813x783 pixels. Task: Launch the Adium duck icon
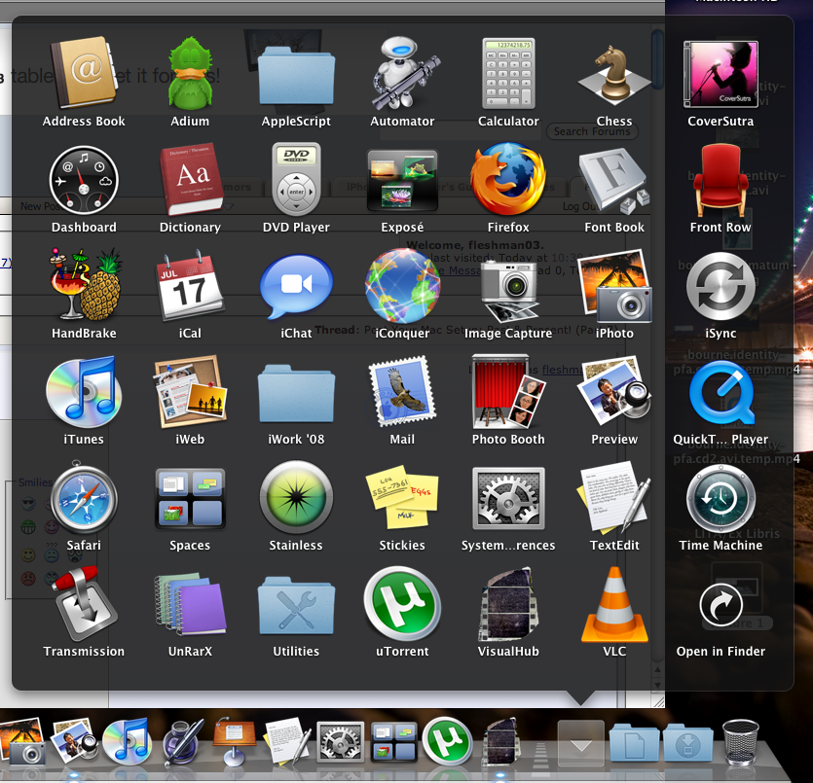(x=190, y=73)
